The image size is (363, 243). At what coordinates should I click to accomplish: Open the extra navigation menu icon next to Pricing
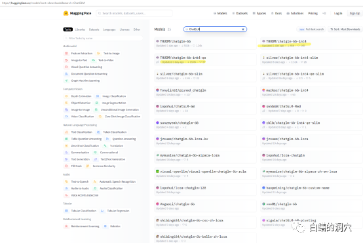tap(324, 13)
